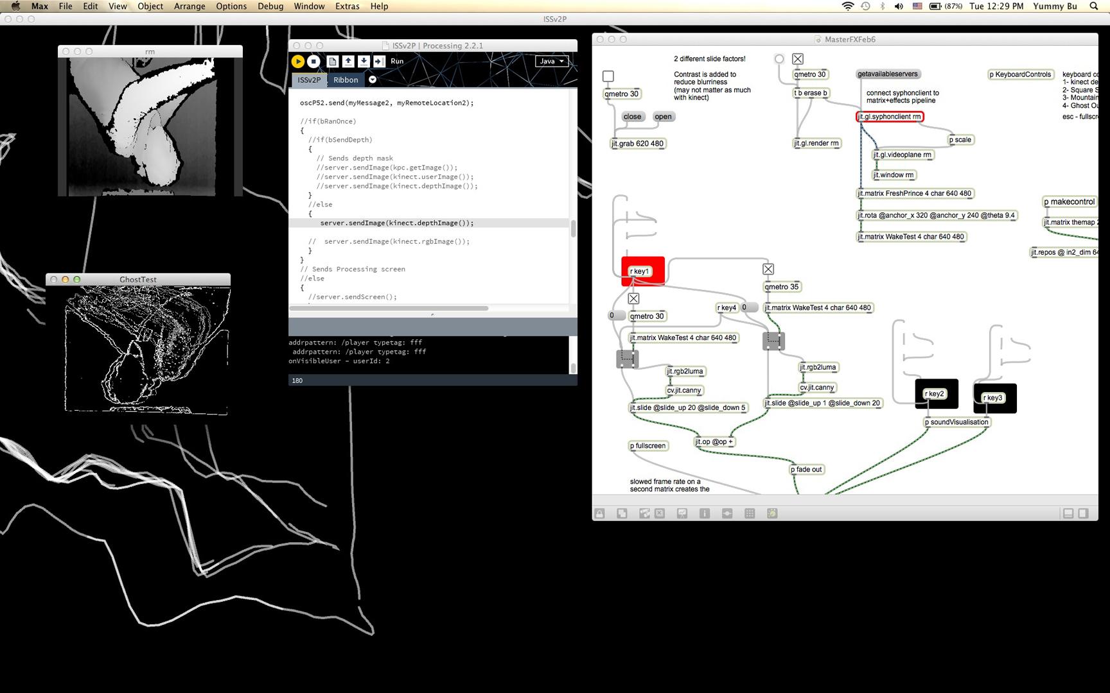1110x693 pixels.
Task: Toggle the checkbox above qmetro 35
Action: click(x=768, y=269)
